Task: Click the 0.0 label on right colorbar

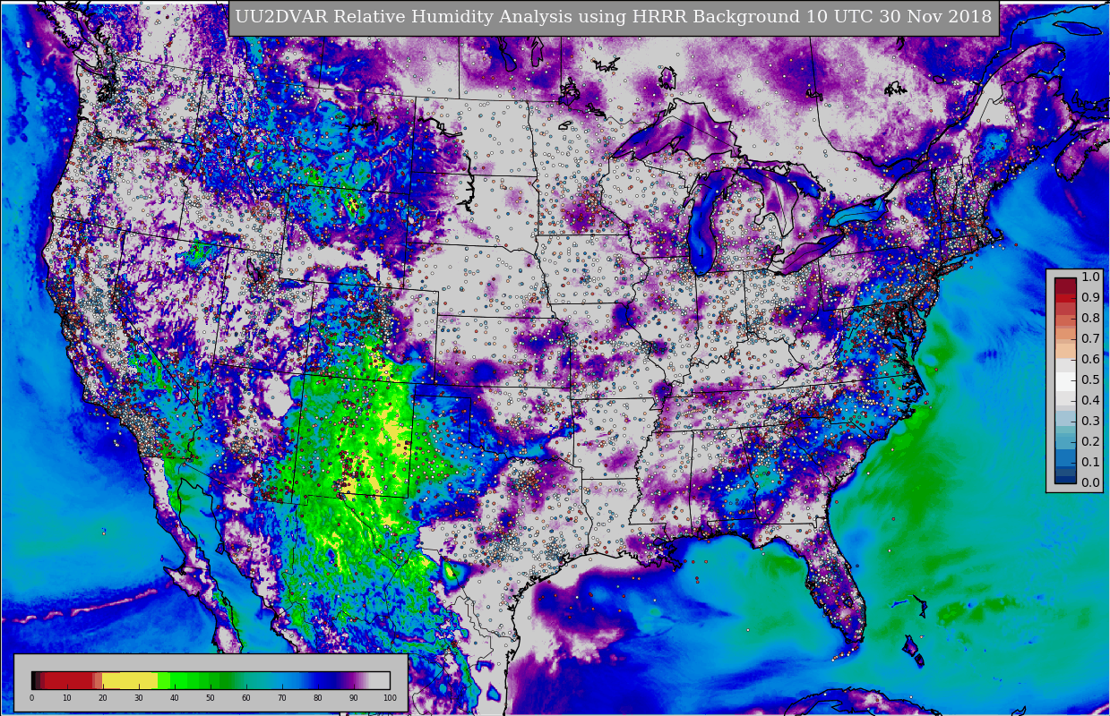Action: pyautogui.click(x=1090, y=482)
